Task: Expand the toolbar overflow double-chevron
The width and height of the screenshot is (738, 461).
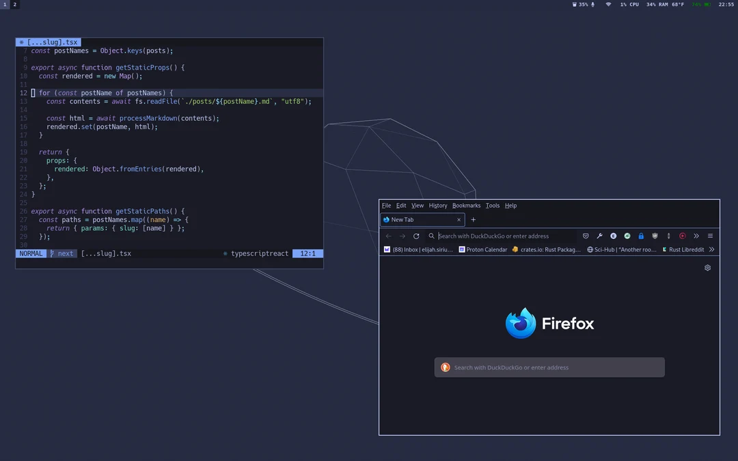Action: (x=696, y=236)
